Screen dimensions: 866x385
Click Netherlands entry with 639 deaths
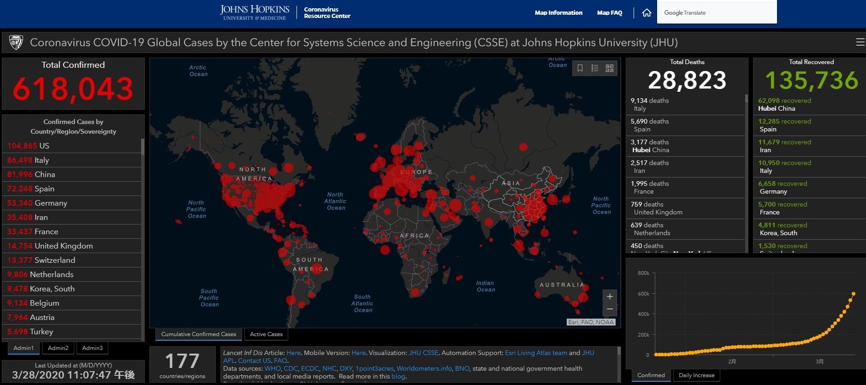pyautogui.click(x=686, y=229)
